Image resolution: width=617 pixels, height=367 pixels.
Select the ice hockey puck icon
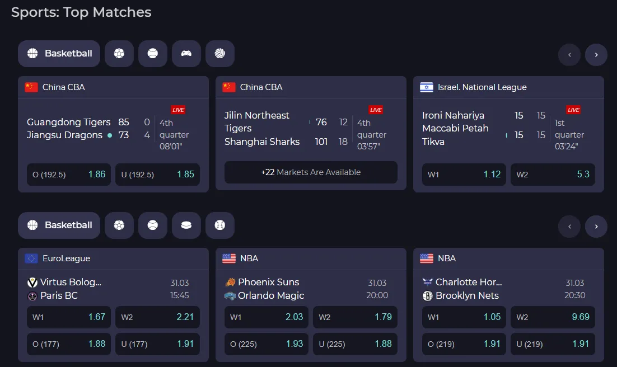point(186,225)
